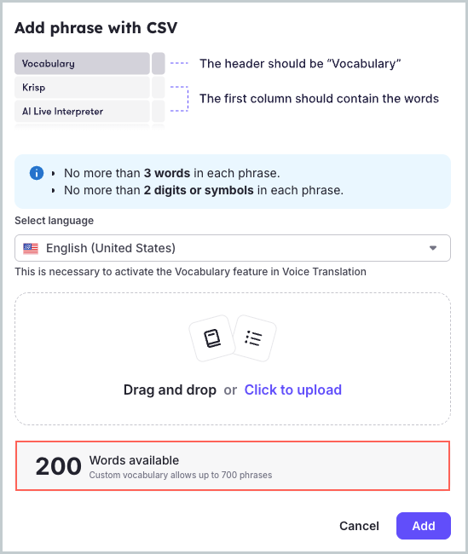Click the '3 words' limit note
This screenshot has height=554, width=468.
click(x=167, y=173)
